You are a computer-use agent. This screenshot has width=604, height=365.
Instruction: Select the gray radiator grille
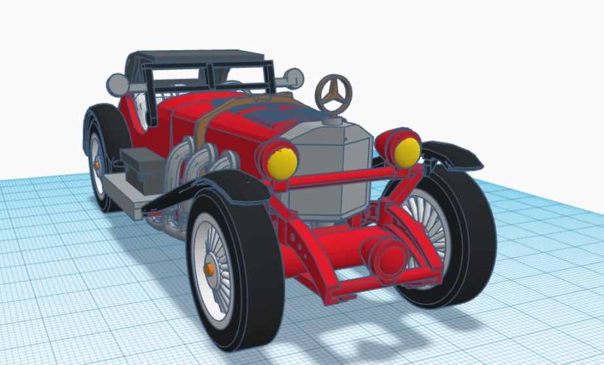tap(329, 171)
